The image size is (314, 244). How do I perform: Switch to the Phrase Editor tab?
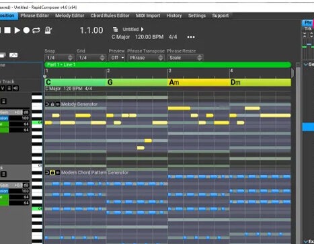[x=35, y=15]
